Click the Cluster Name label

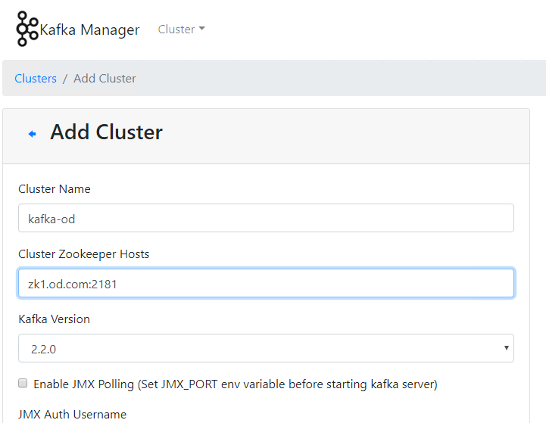point(54,189)
